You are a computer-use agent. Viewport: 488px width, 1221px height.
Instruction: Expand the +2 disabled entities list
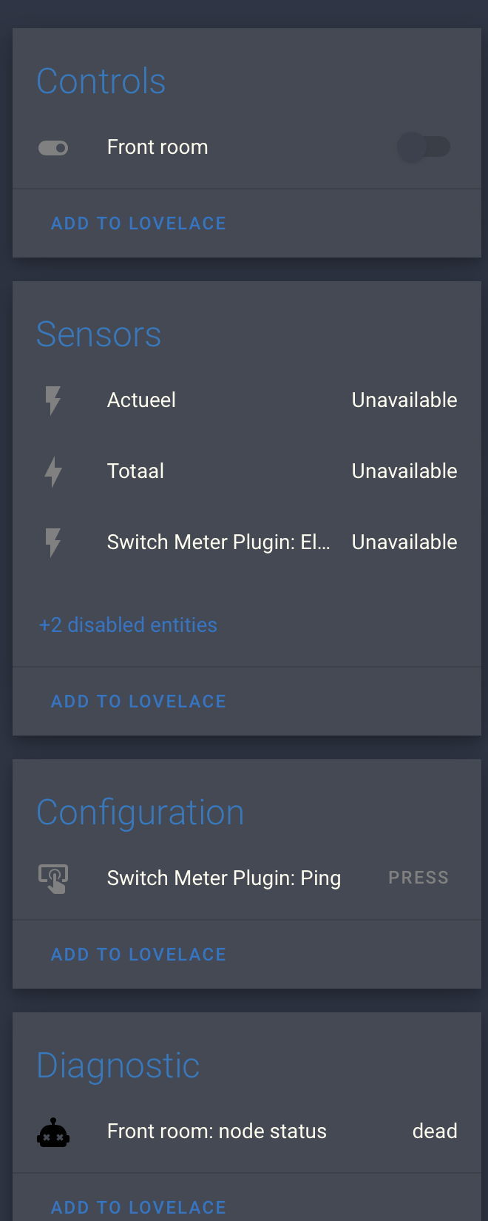[127, 625]
